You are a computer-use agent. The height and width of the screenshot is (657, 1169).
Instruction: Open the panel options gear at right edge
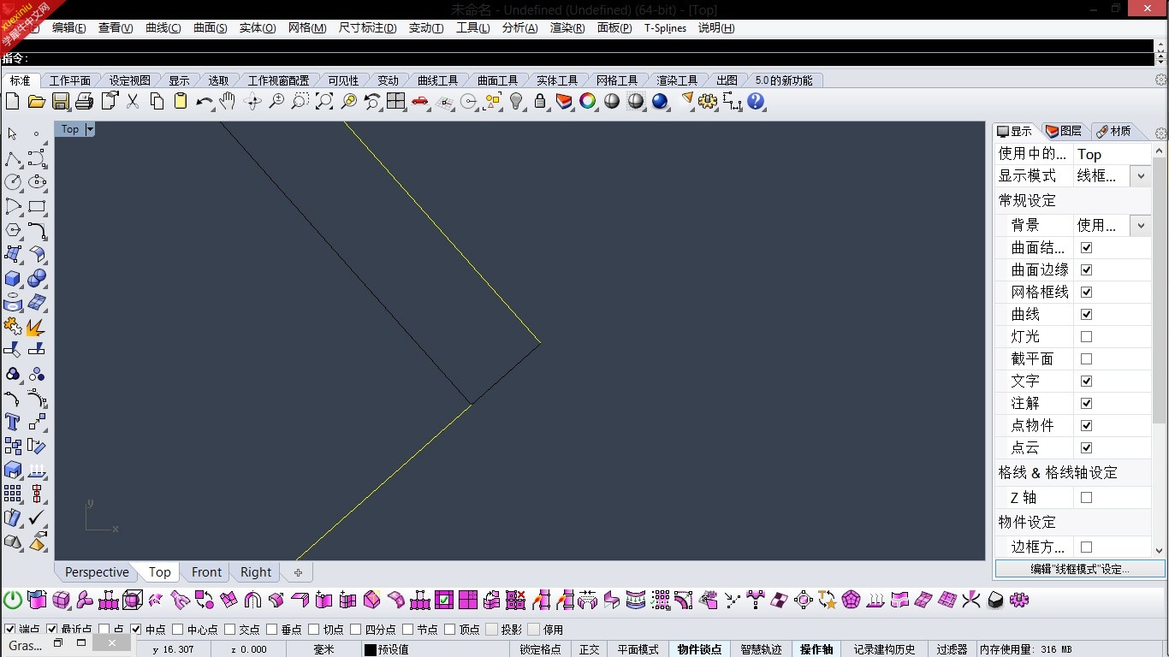coord(1160,133)
